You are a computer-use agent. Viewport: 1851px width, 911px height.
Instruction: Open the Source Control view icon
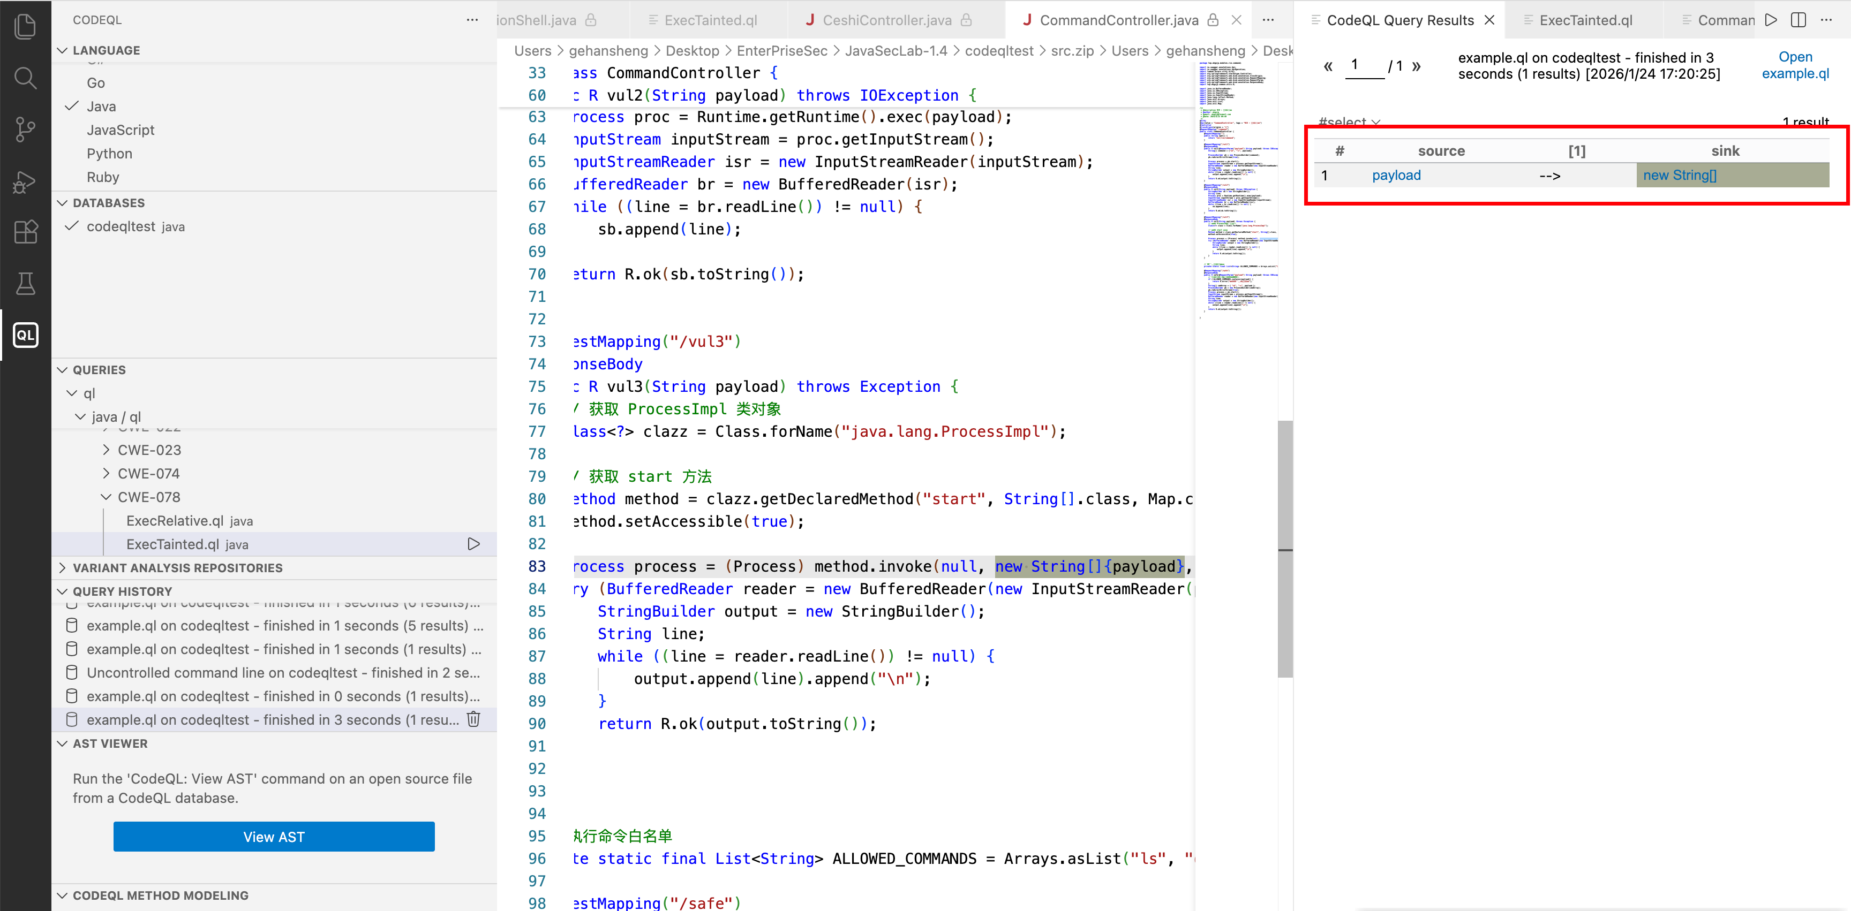[x=25, y=129]
